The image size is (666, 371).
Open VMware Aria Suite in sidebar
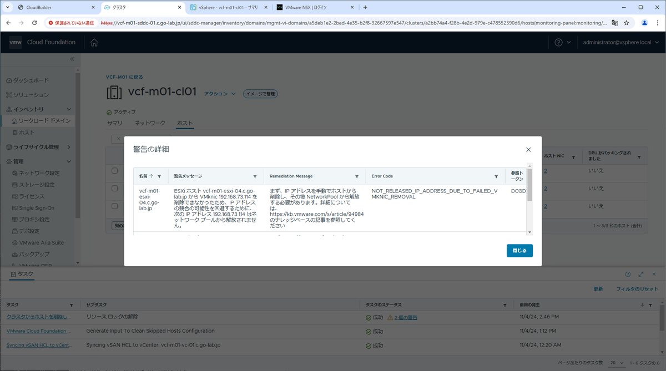[38, 243]
